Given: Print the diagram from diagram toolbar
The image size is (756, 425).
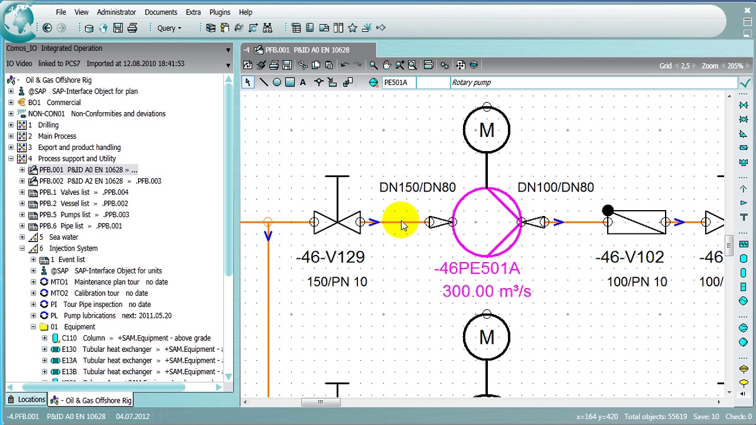Looking at the screenshot, I should pyautogui.click(x=274, y=65).
